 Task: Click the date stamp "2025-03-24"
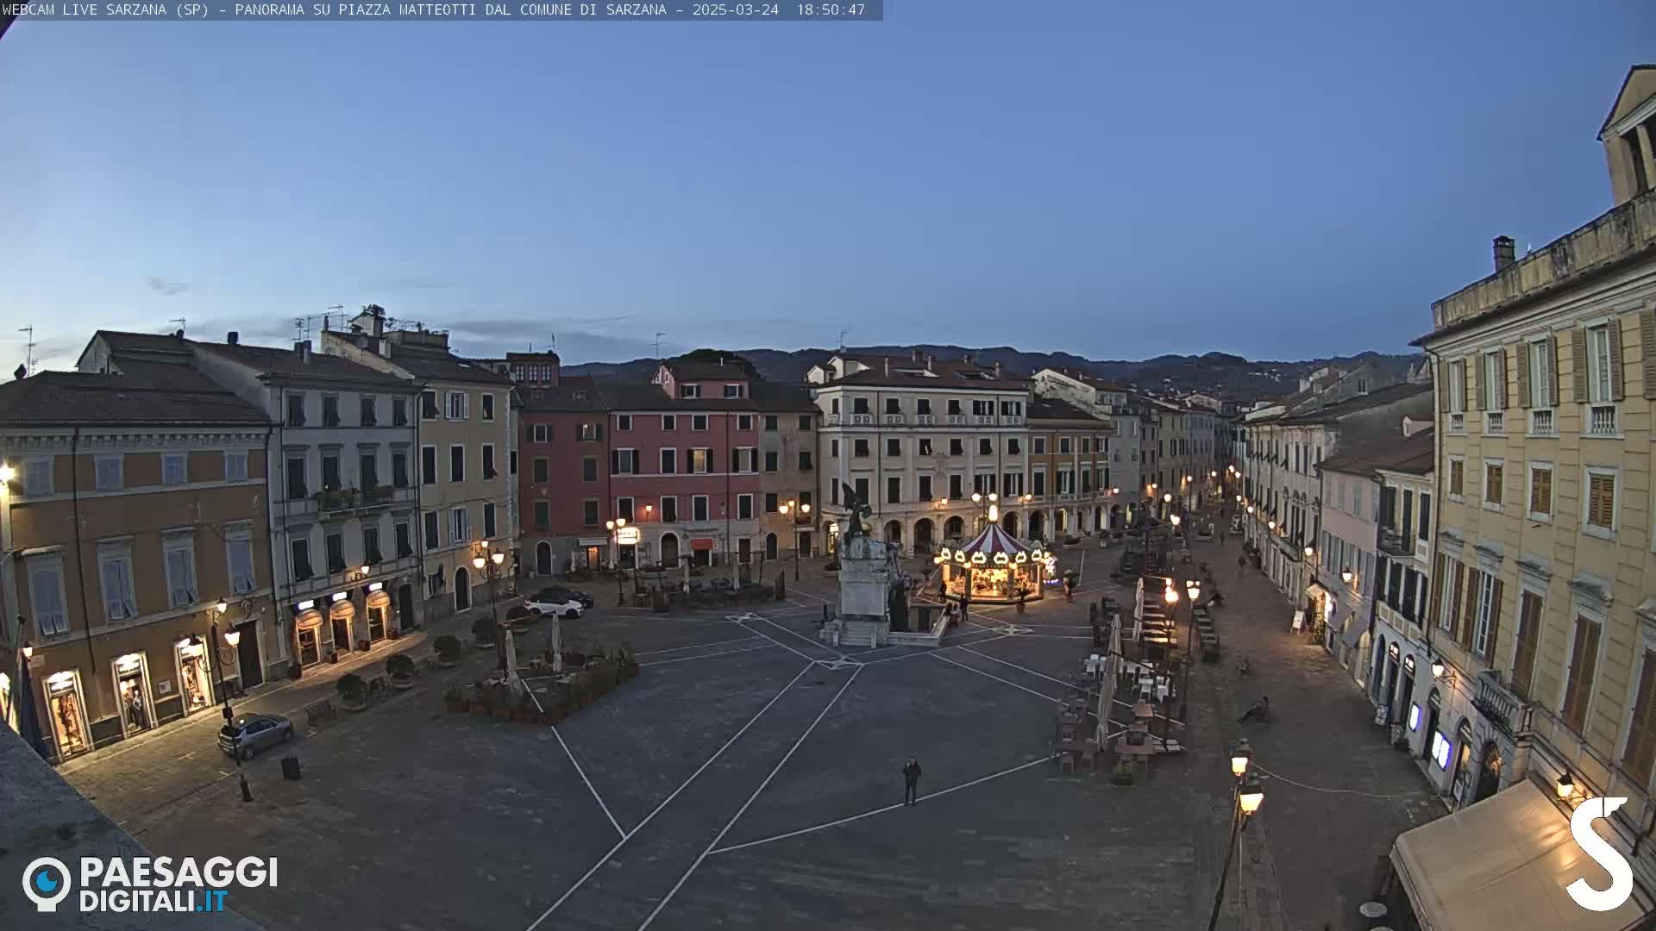pyautogui.click(x=736, y=9)
